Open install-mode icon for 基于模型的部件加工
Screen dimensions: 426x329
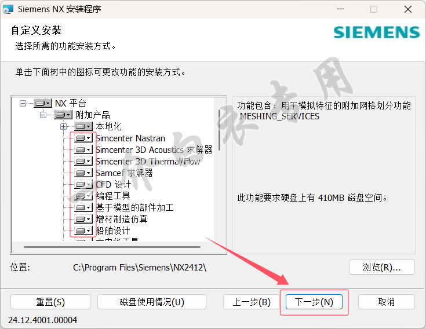[83, 208]
